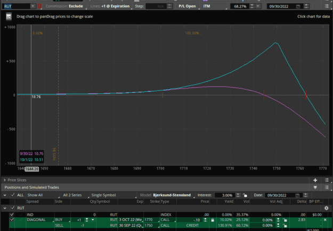The width and height of the screenshot is (333, 231).
Task: Open the Show All dropdown
Action: click(43, 195)
